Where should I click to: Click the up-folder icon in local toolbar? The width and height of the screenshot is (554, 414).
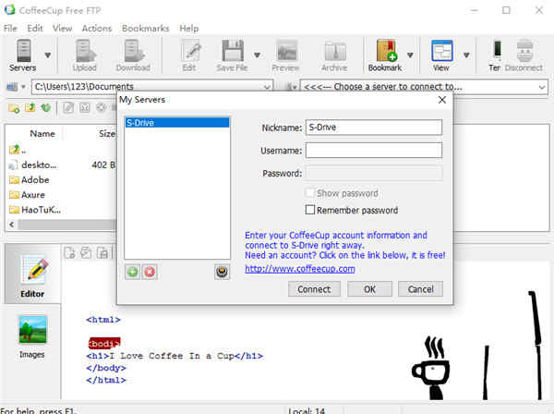tap(30, 107)
